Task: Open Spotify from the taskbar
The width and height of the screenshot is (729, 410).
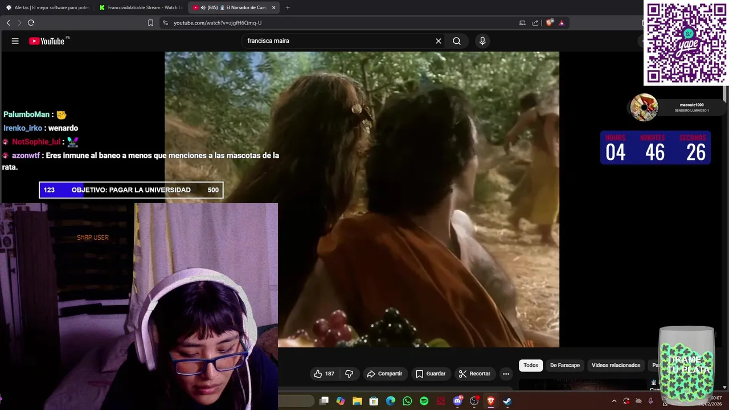Action: tap(424, 401)
